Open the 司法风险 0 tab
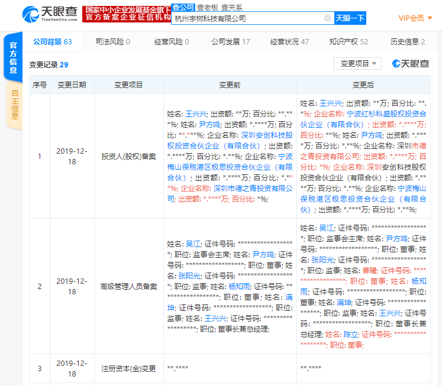442x386 pixels. (112, 42)
